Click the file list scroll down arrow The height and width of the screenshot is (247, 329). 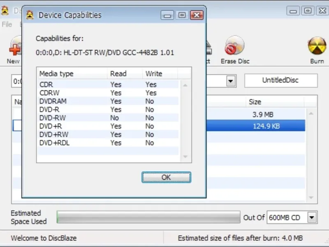click(x=311, y=198)
